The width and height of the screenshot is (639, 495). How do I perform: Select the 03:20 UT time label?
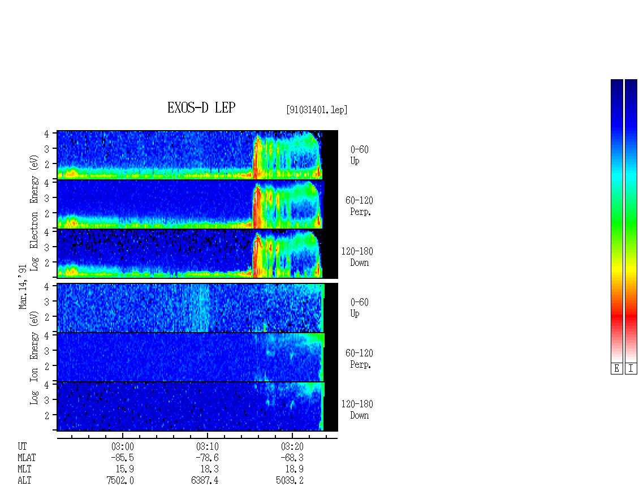coord(292,446)
